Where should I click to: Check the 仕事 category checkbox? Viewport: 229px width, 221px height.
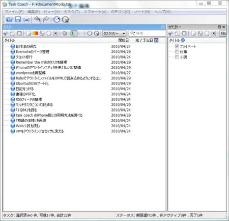177,51
